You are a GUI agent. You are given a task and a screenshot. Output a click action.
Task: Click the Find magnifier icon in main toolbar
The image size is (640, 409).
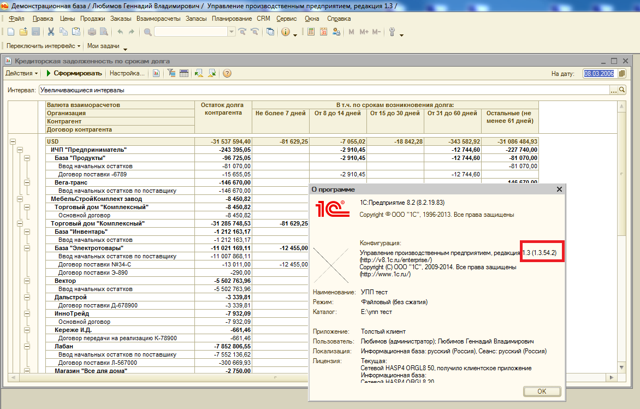pos(148,32)
